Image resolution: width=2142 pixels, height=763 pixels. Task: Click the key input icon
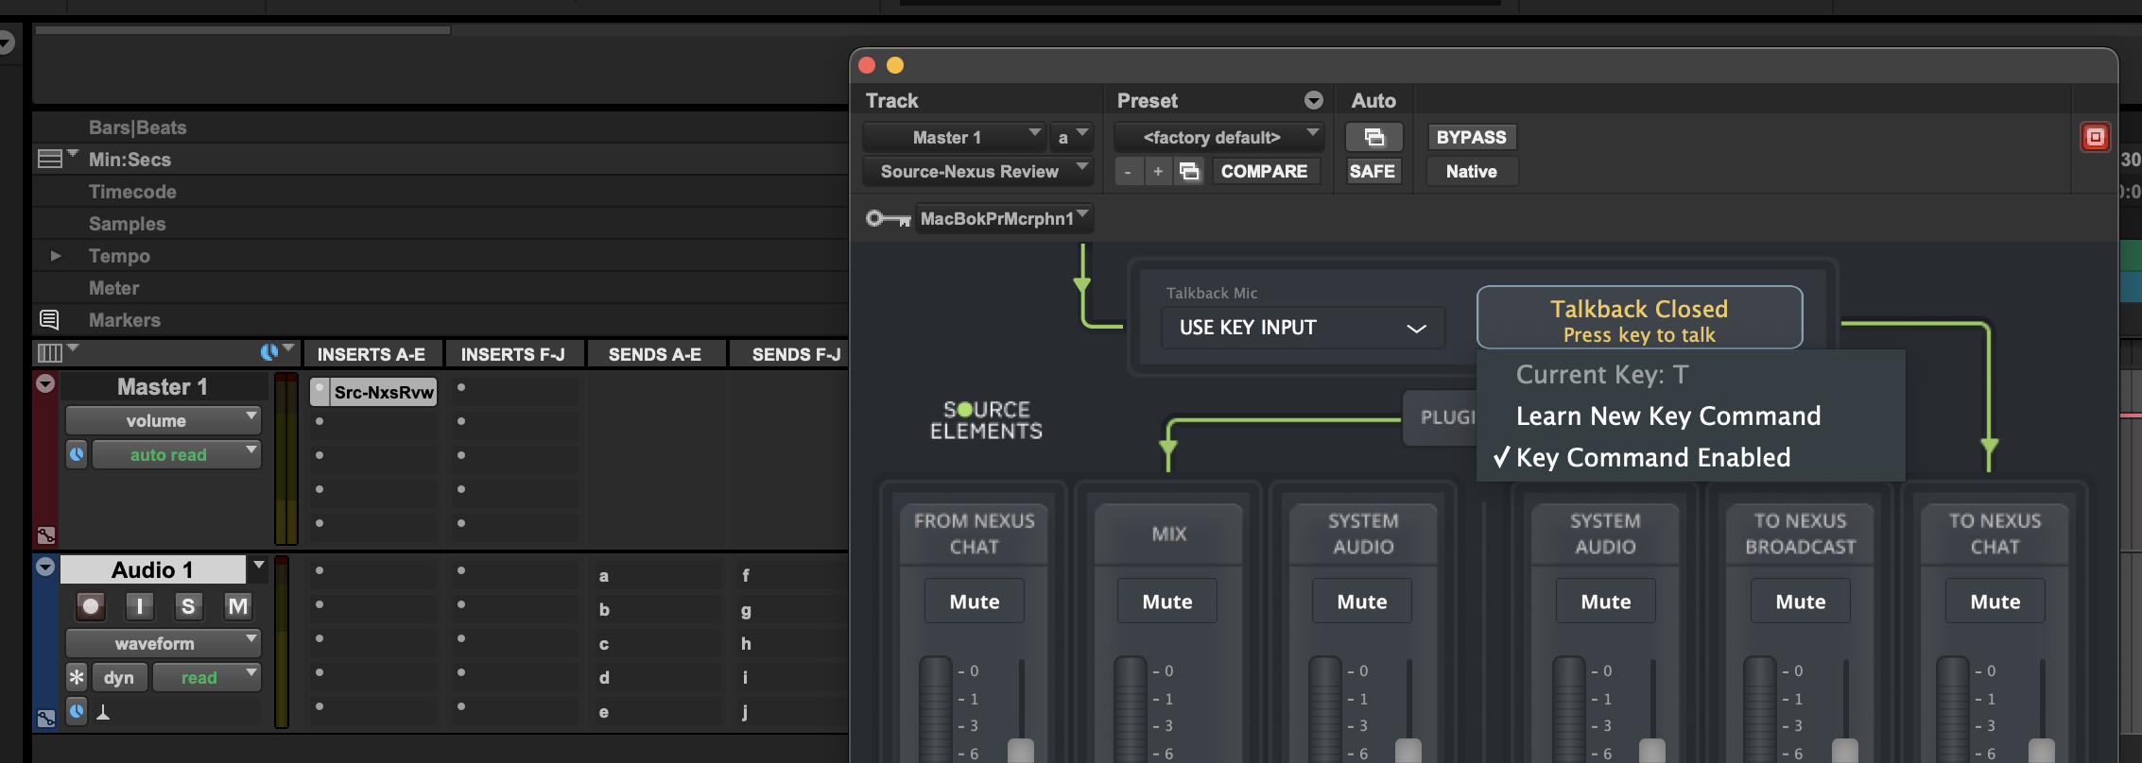887,219
